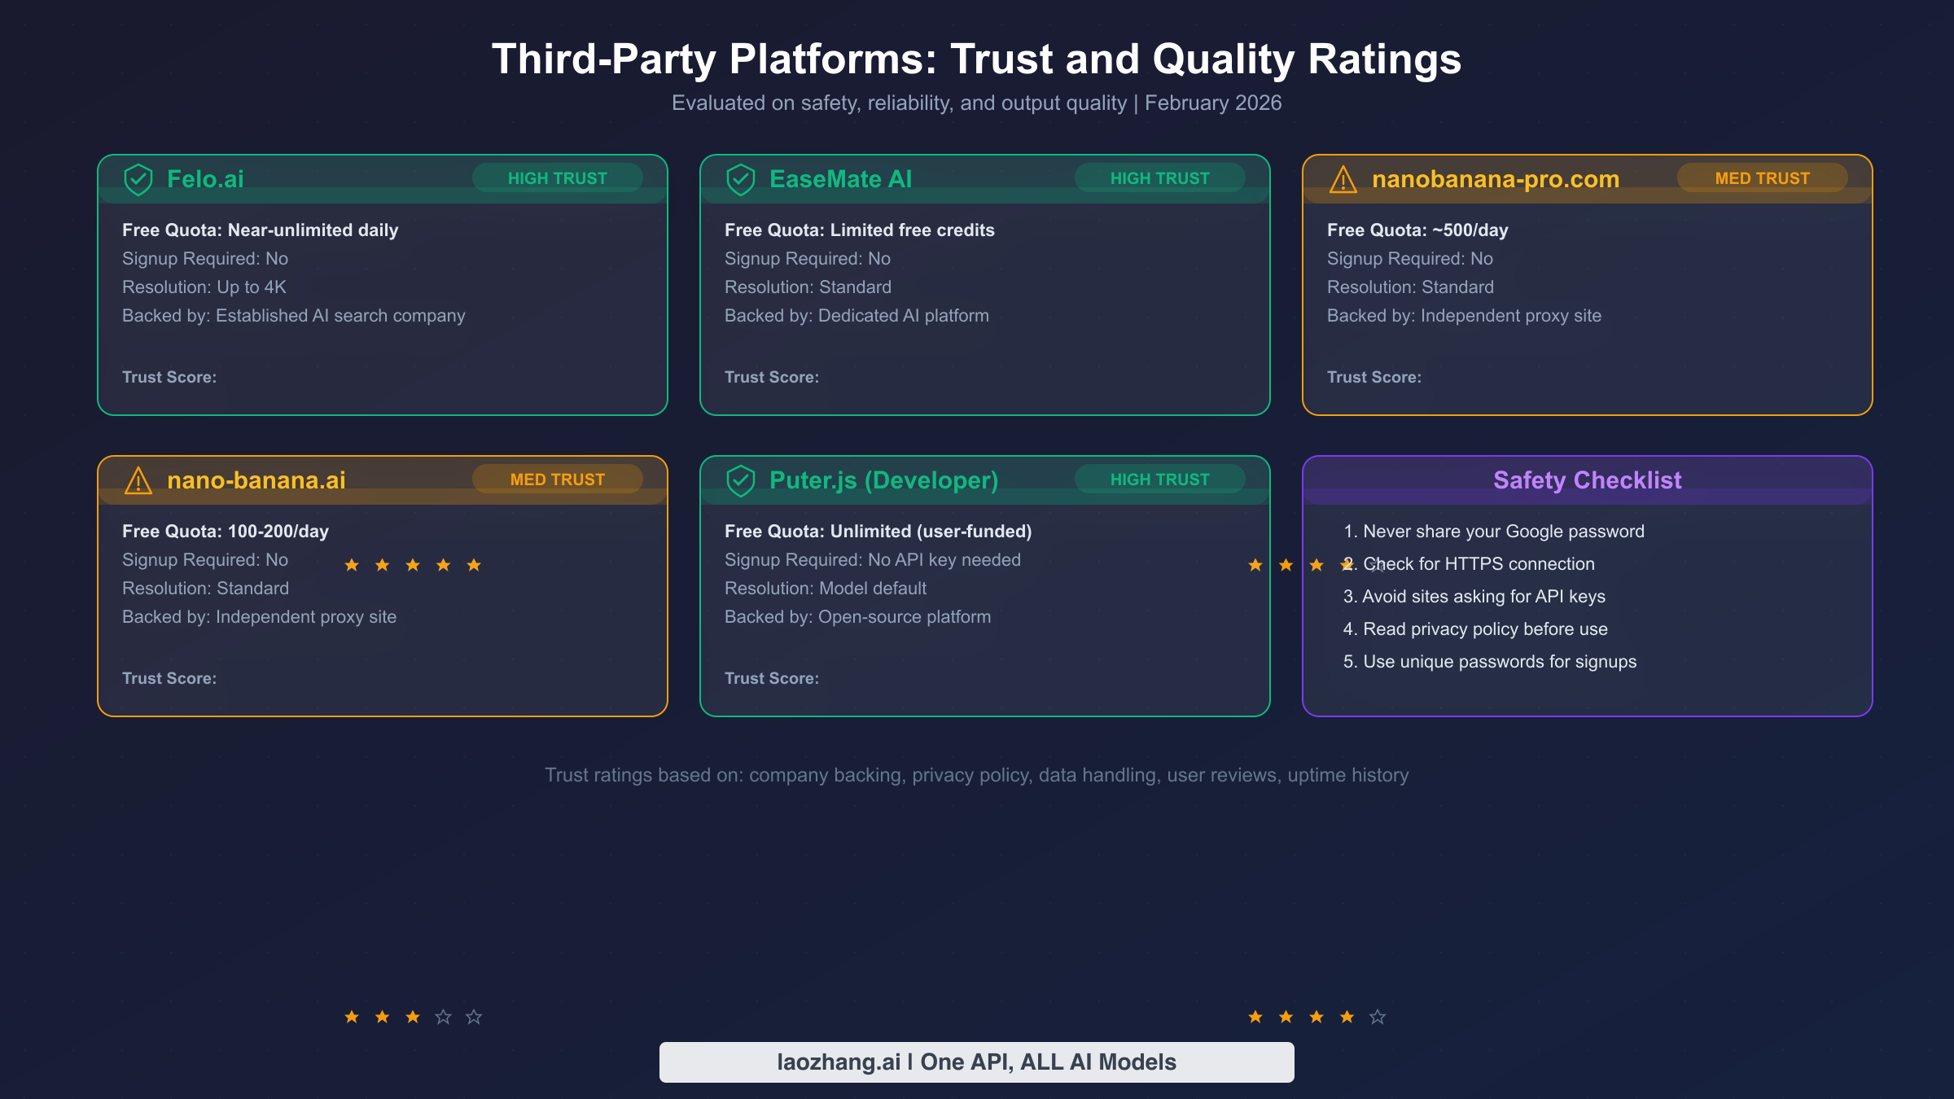Click the HIGH TRUST badge on Felo.ai
The image size is (1954, 1099).
[x=558, y=177]
